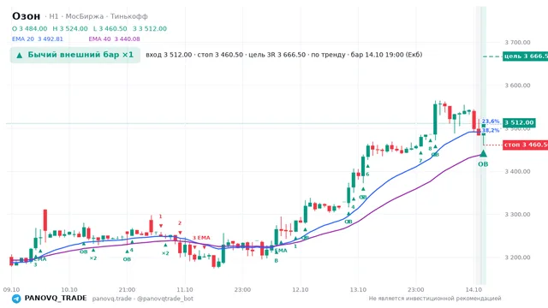This screenshot has height=308, width=548.
Task: Click the 3 200.00 price axis label
Action: [517, 258]
